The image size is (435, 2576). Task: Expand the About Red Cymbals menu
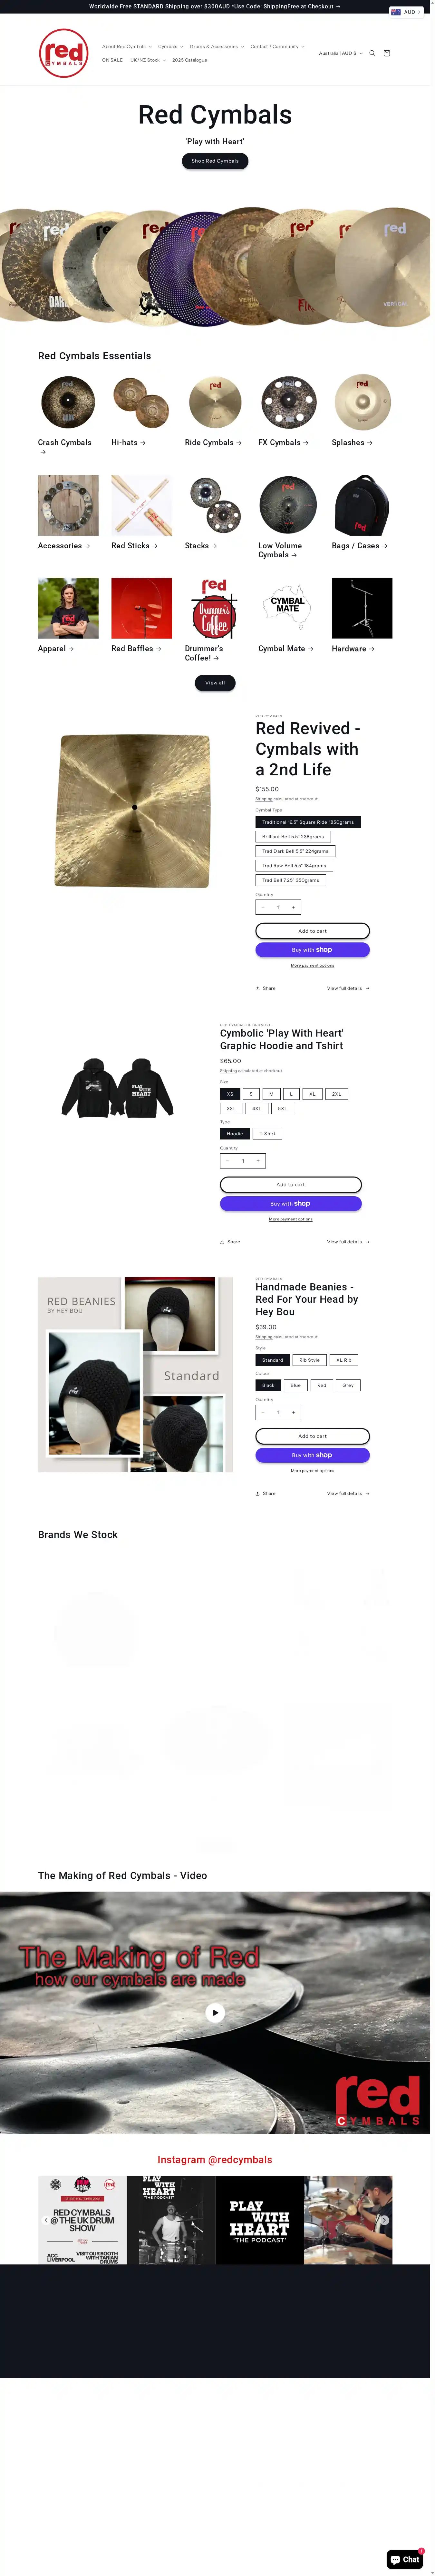pyautogui.click(x=127, y=46)
